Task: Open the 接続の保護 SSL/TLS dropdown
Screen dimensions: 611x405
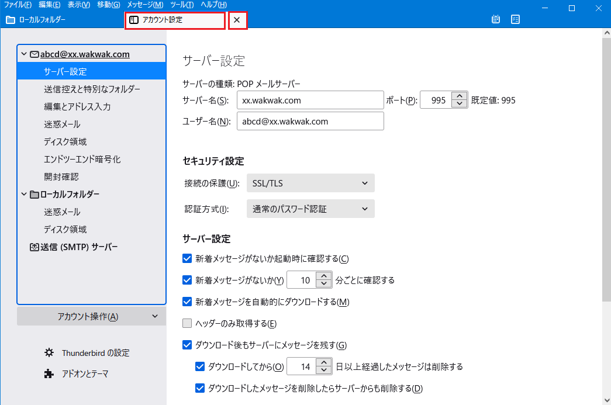Action: click(310, 183)
